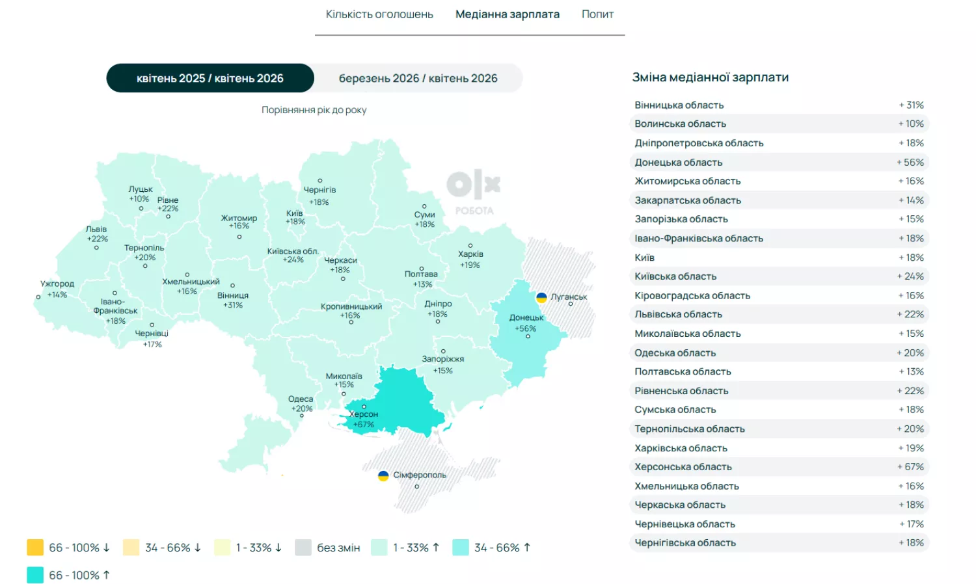The image size is (976, 584).
Task: Click the Житомирська область row
Action: [x=779, y=181]
